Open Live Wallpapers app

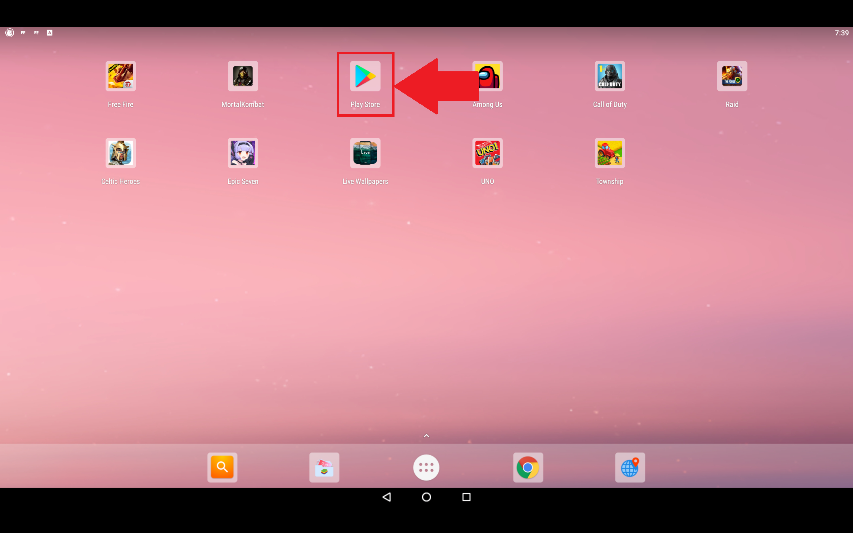(365, 153)
